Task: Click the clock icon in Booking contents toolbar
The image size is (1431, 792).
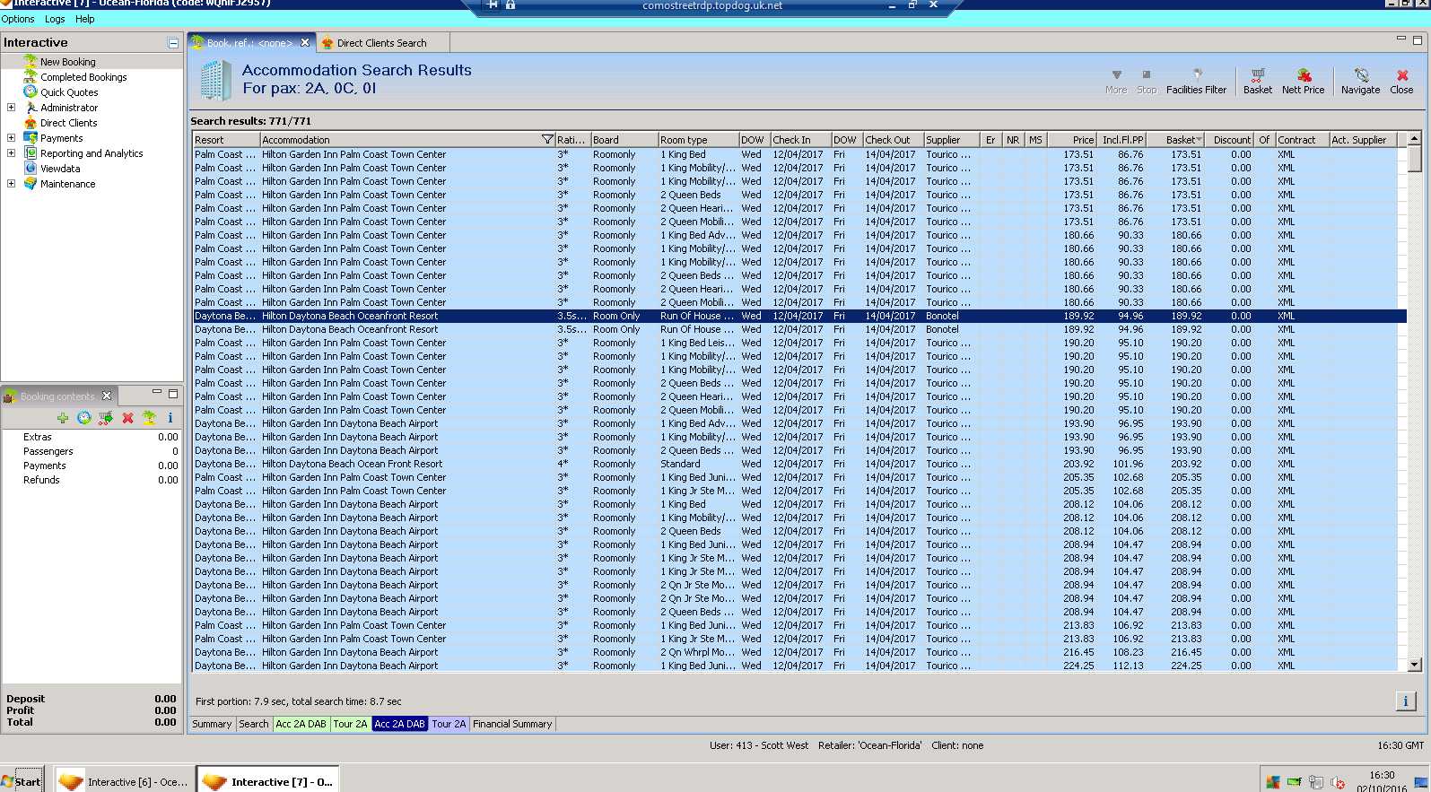Action: (83, 418)
